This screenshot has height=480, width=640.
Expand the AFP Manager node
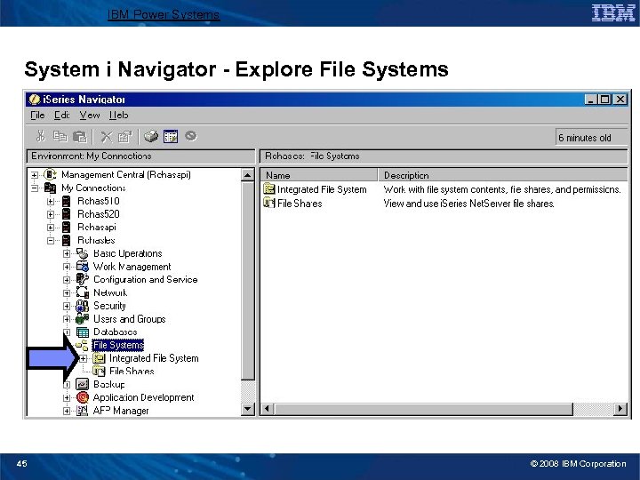tap(67, 411)
